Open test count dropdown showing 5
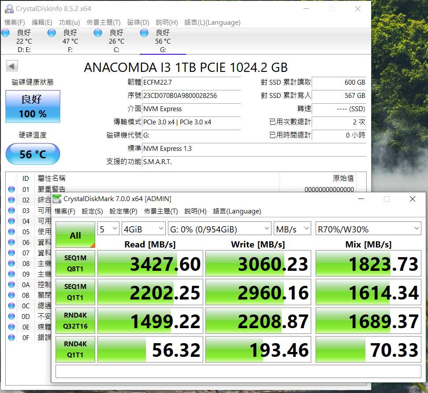Image resolution: width=428 pixels, height=393 pixels. 108,228
